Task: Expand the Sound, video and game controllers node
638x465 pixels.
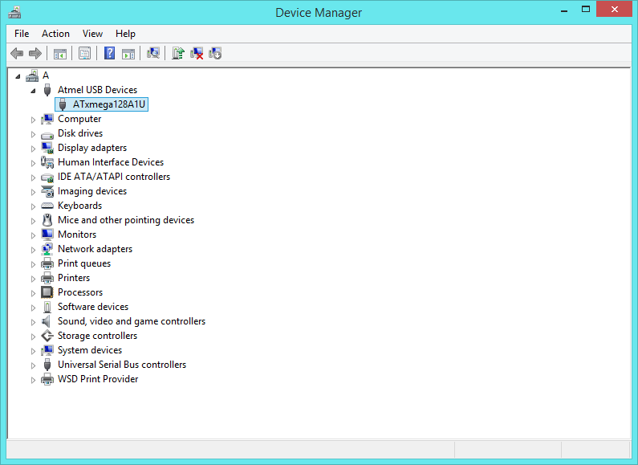Action: pyautogui.click(x=34, y=322)
